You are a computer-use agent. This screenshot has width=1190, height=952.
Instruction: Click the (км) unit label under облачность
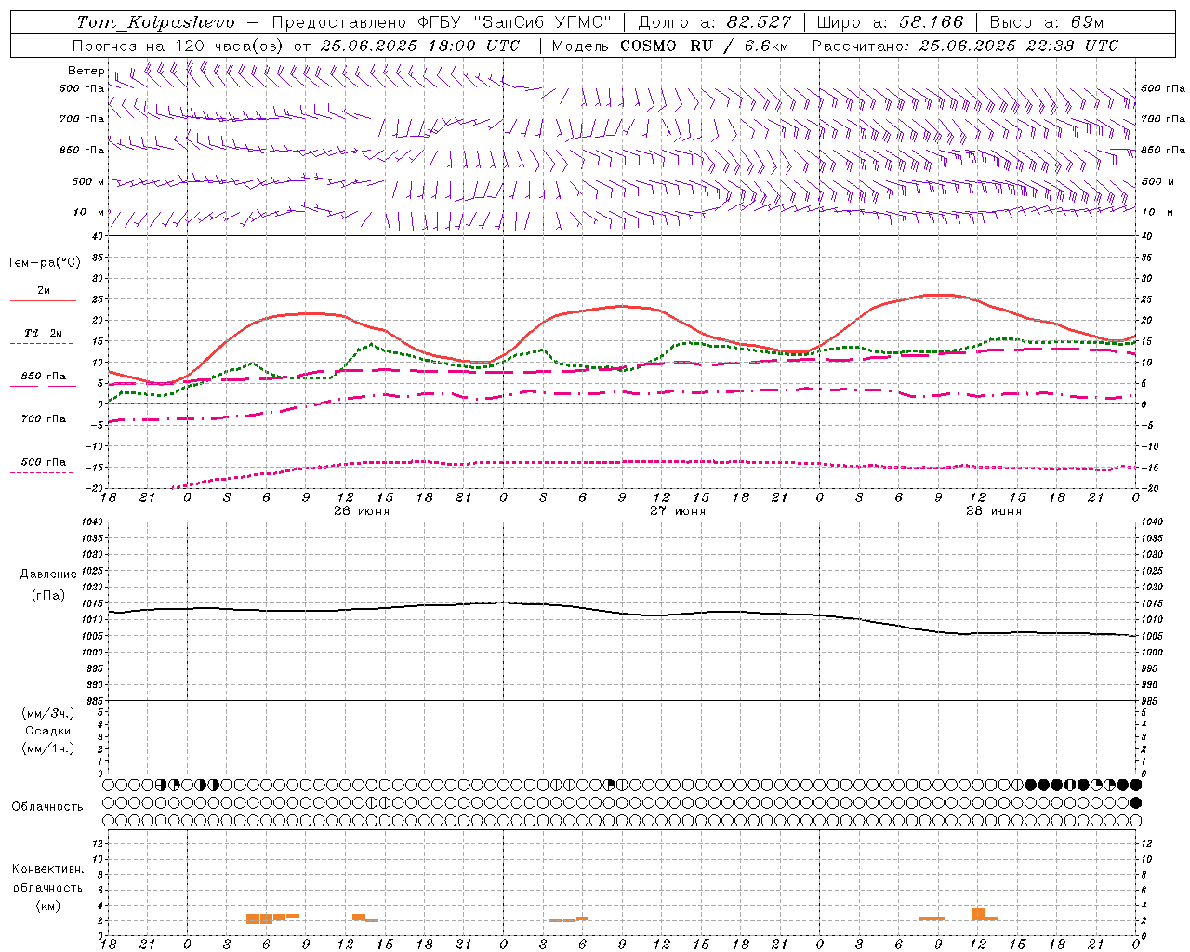[x=47, y=906]
